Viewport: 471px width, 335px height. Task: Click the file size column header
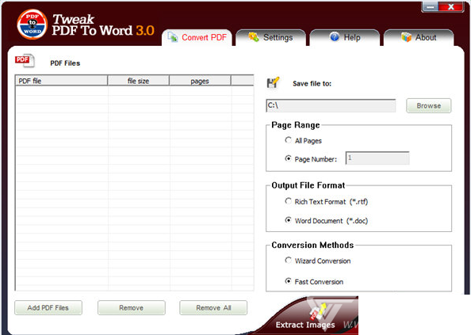(138, 81)
